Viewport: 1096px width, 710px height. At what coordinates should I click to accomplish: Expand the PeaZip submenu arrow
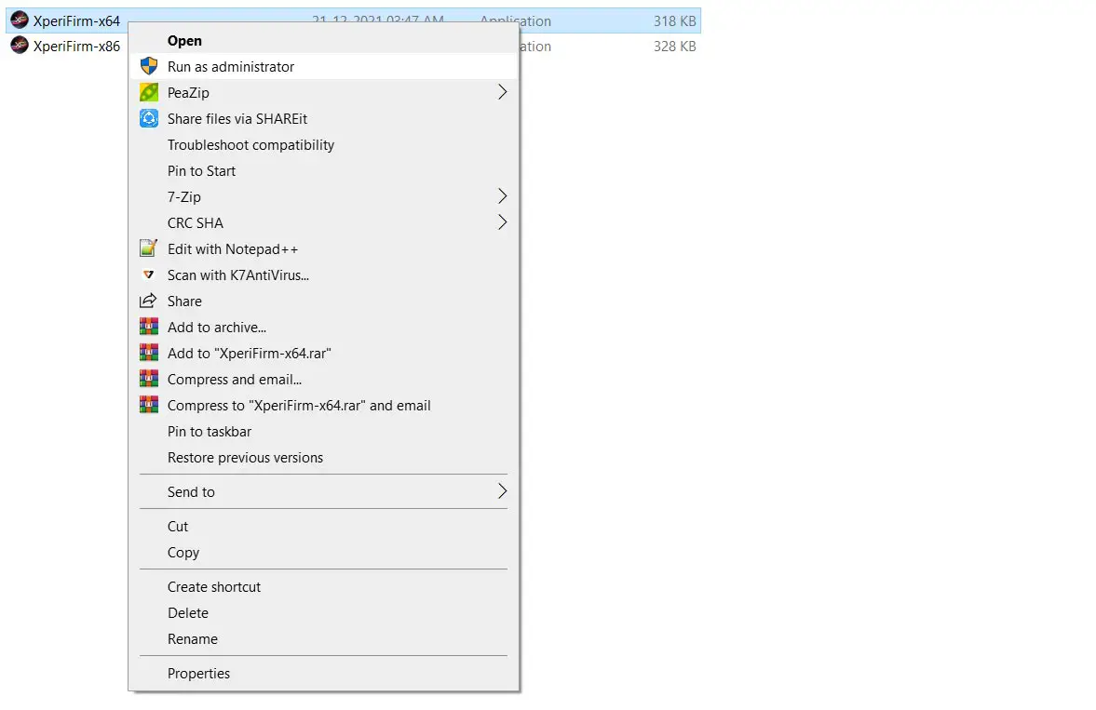point(502,92)
